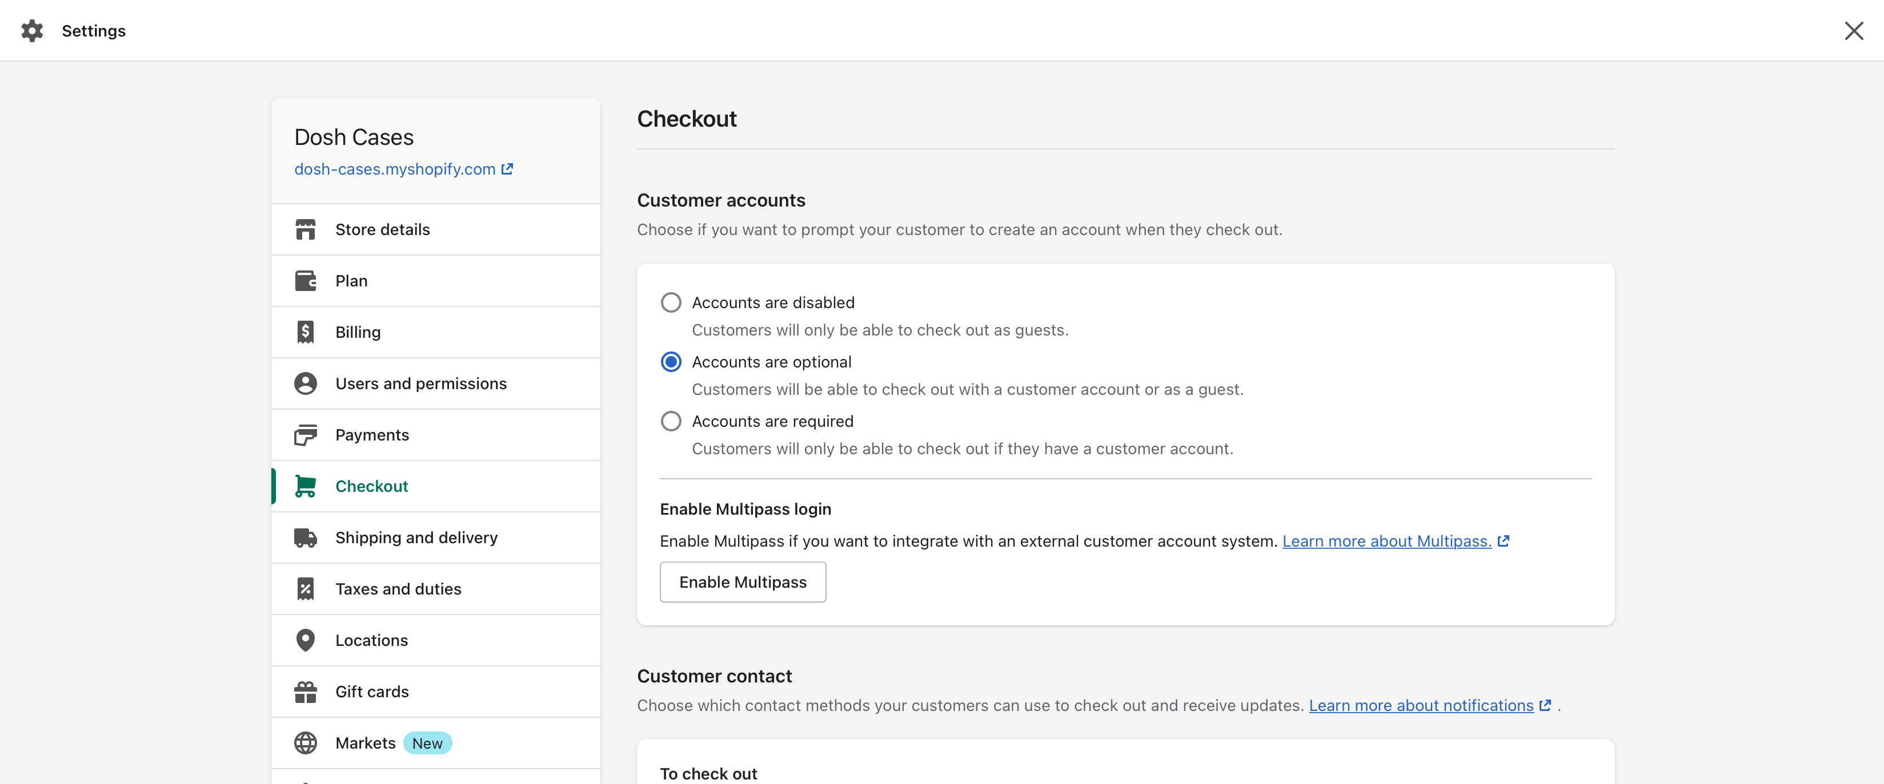Click the Dosh Cases store name

click(354, 138)
